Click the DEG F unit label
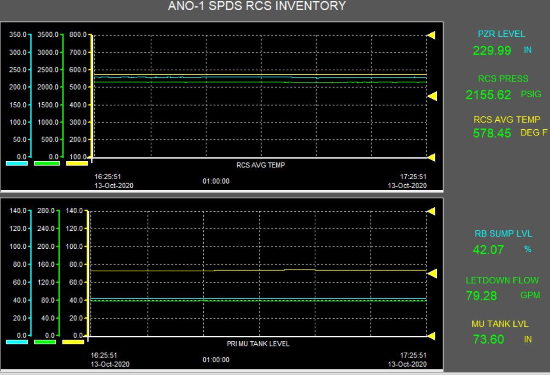This screenshot has height=375, width=550. [533, 133]
